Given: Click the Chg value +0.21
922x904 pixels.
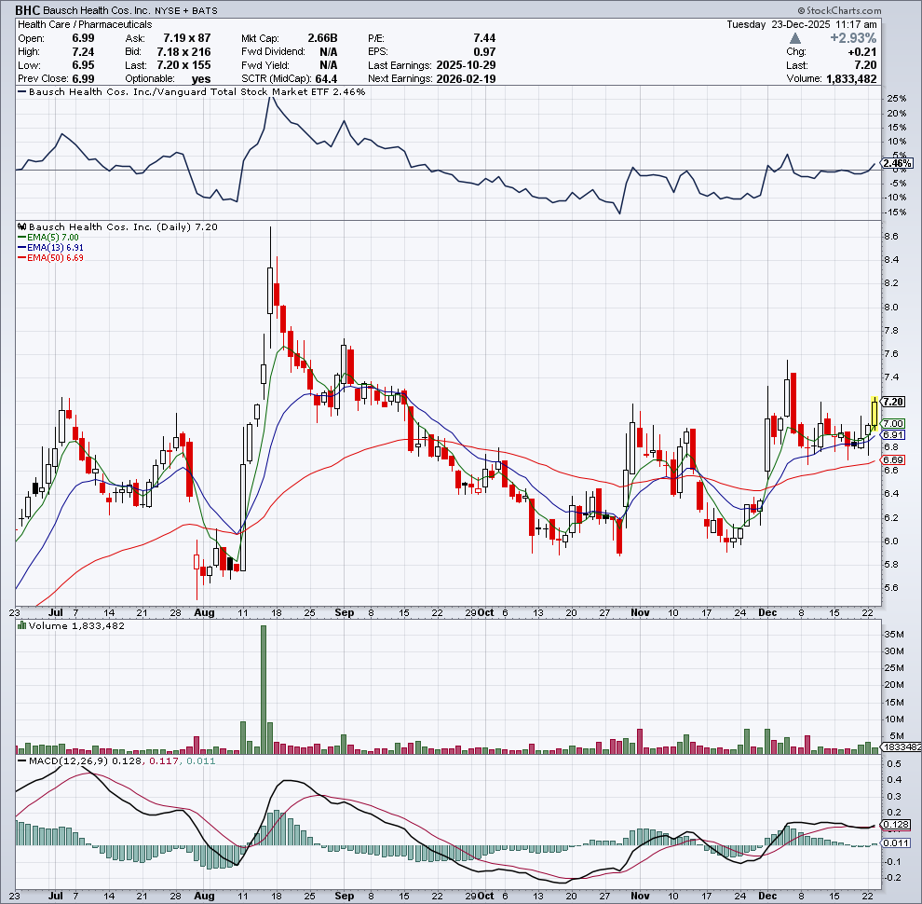Looking at the screenshot, I should [862, 52].
